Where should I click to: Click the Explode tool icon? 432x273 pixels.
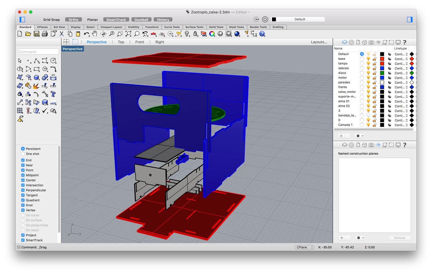pyautogui.click(x=36, y=86)
